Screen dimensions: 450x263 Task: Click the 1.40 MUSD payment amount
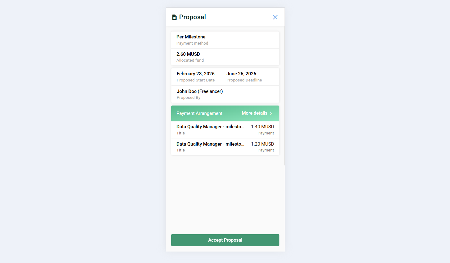(x=263, y=126)
